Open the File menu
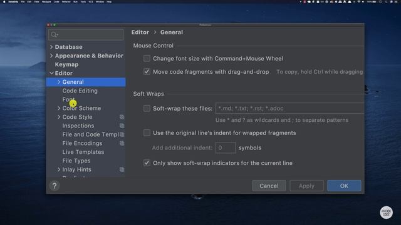The width and height of the screenshot is (401, 225). tap(23, 2)
